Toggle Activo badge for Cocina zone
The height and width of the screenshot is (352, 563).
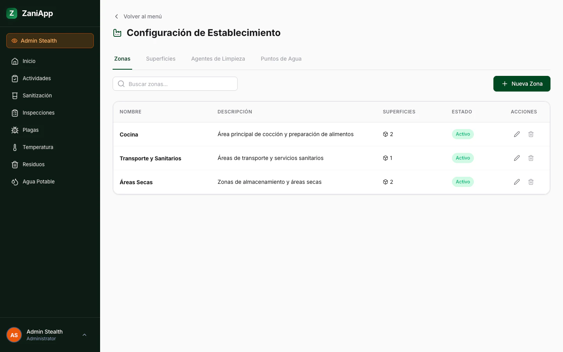click(x=463, y=134)
